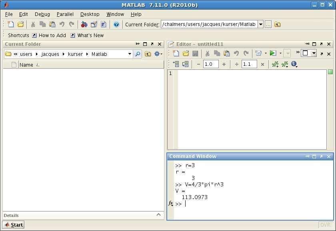Go up one folder level in main toolbar
This screenshot has height=231, width=336.
point(277,24)
